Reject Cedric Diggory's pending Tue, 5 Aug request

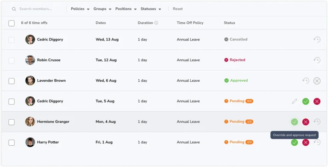click(x=317, y=101)
